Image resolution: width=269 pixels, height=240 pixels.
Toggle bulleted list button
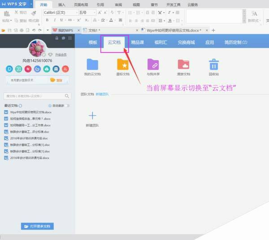[130, 13]
